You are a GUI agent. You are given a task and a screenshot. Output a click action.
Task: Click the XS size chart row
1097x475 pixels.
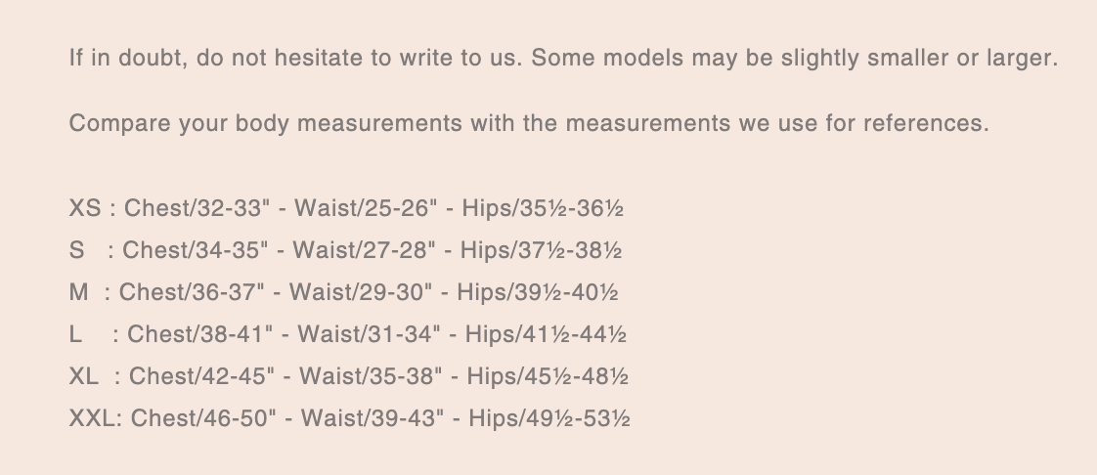click(x=346, y=208)
